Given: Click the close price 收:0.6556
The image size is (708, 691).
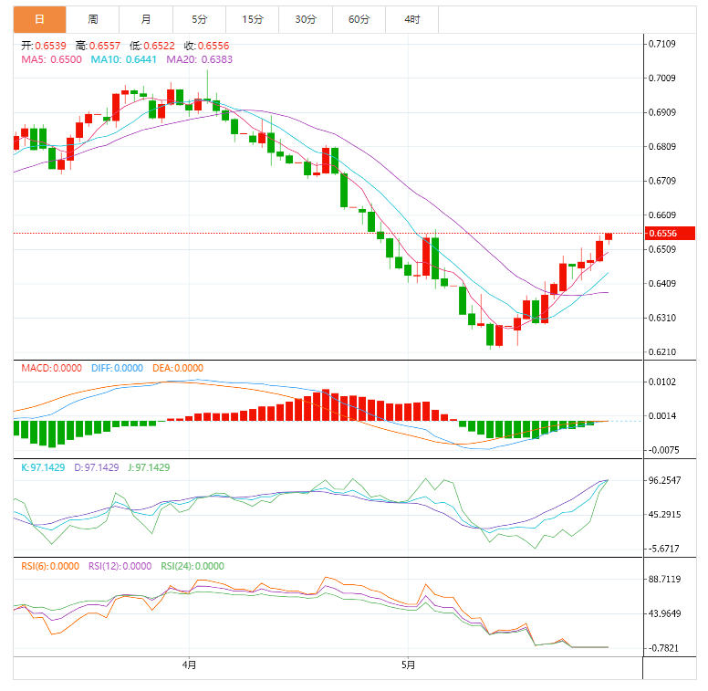Looking at the screenshot, I should click(206, 46).
